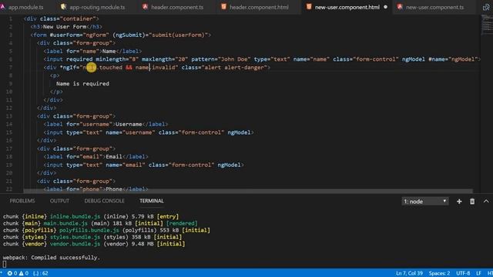Click the UTF-8 encoding indicator
This screenshot has width=493, height=277.
463,273
